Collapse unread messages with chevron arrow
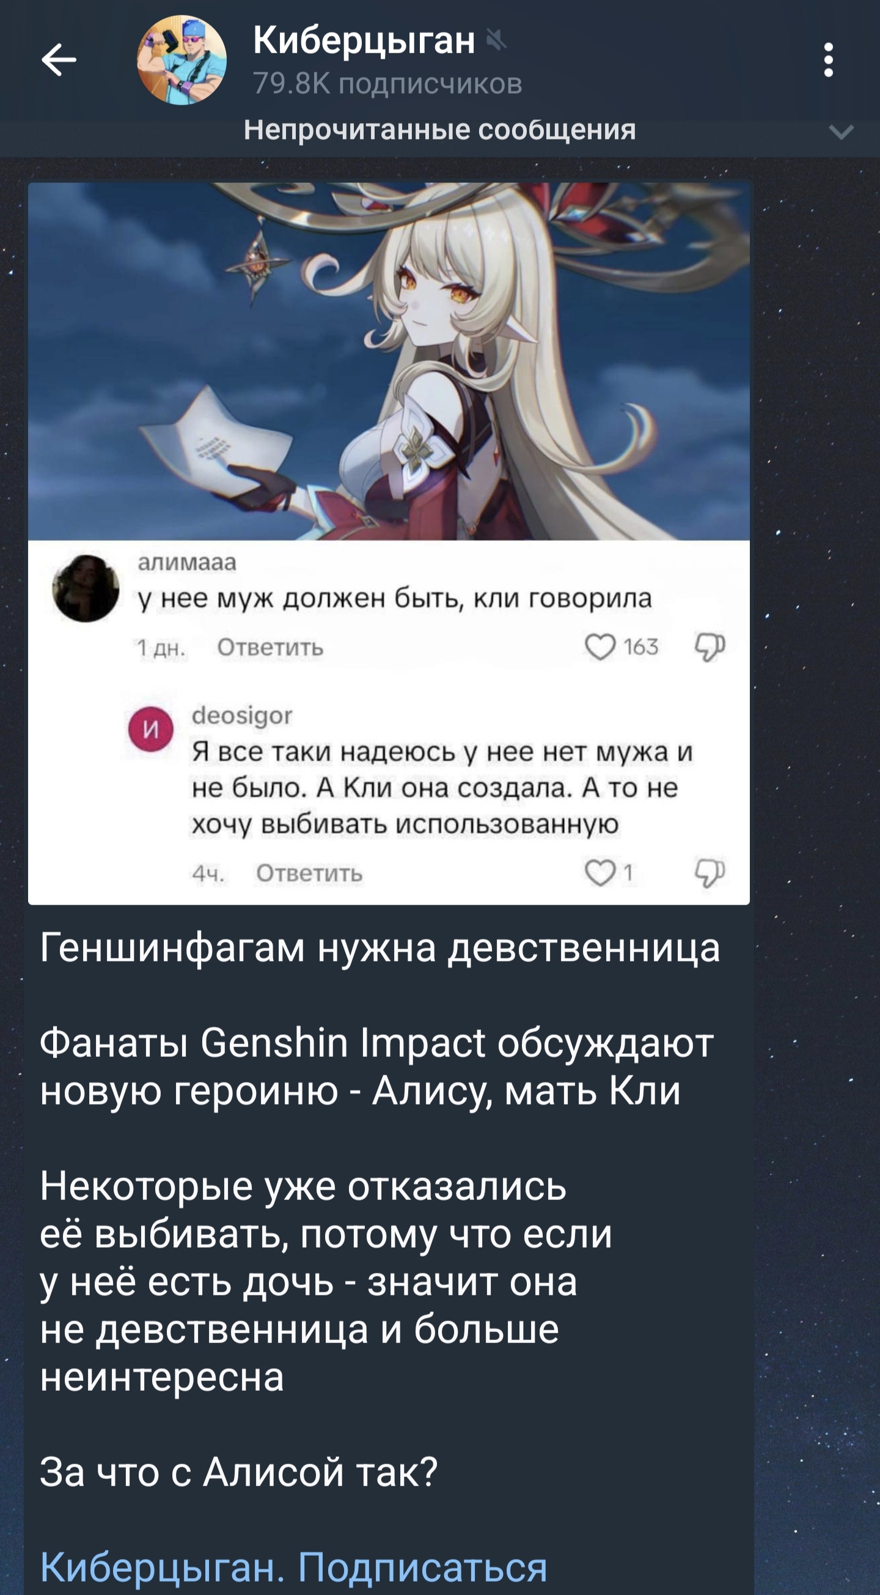This screenshot has height=1595, width=880. [x=841, y=131]
